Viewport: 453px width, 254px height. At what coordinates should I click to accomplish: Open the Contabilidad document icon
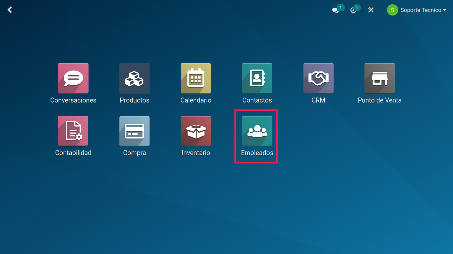(x=73, y=131)
